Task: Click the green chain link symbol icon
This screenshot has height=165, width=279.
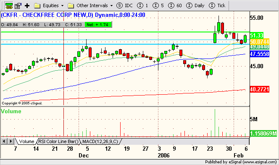Action: pos(9,6)
